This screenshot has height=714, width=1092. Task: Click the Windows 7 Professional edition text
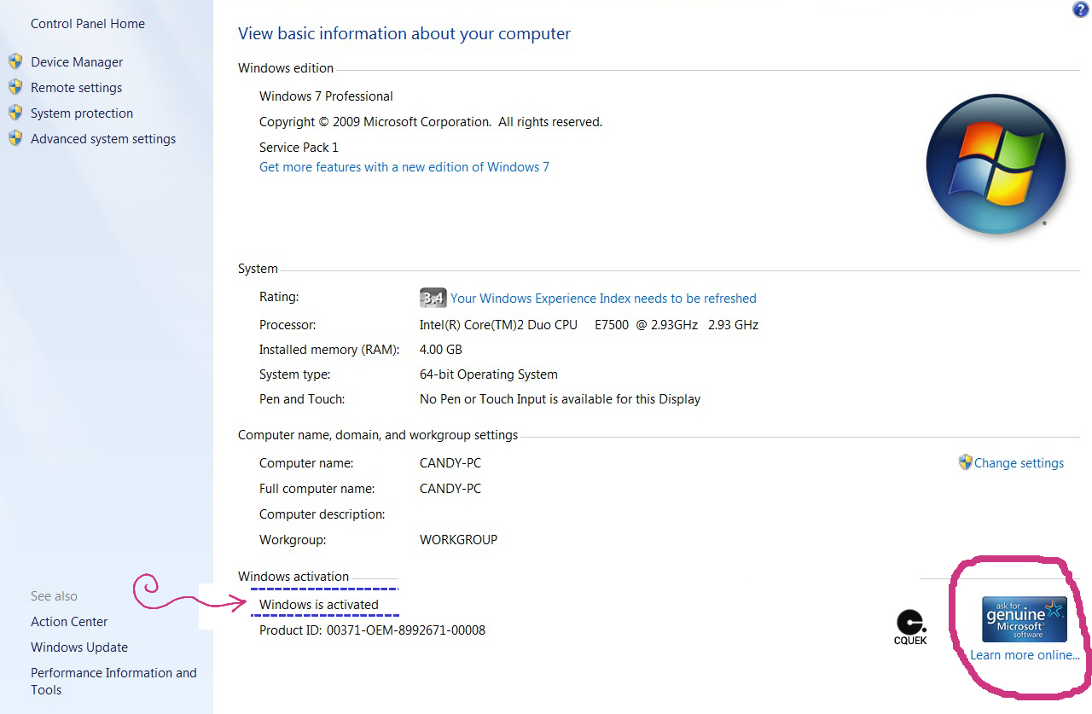[326, 96]
